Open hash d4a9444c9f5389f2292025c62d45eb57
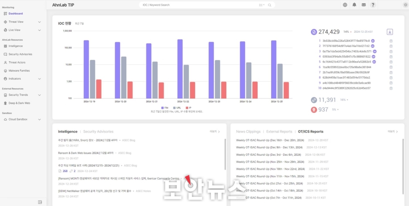 tap(347, 88)
